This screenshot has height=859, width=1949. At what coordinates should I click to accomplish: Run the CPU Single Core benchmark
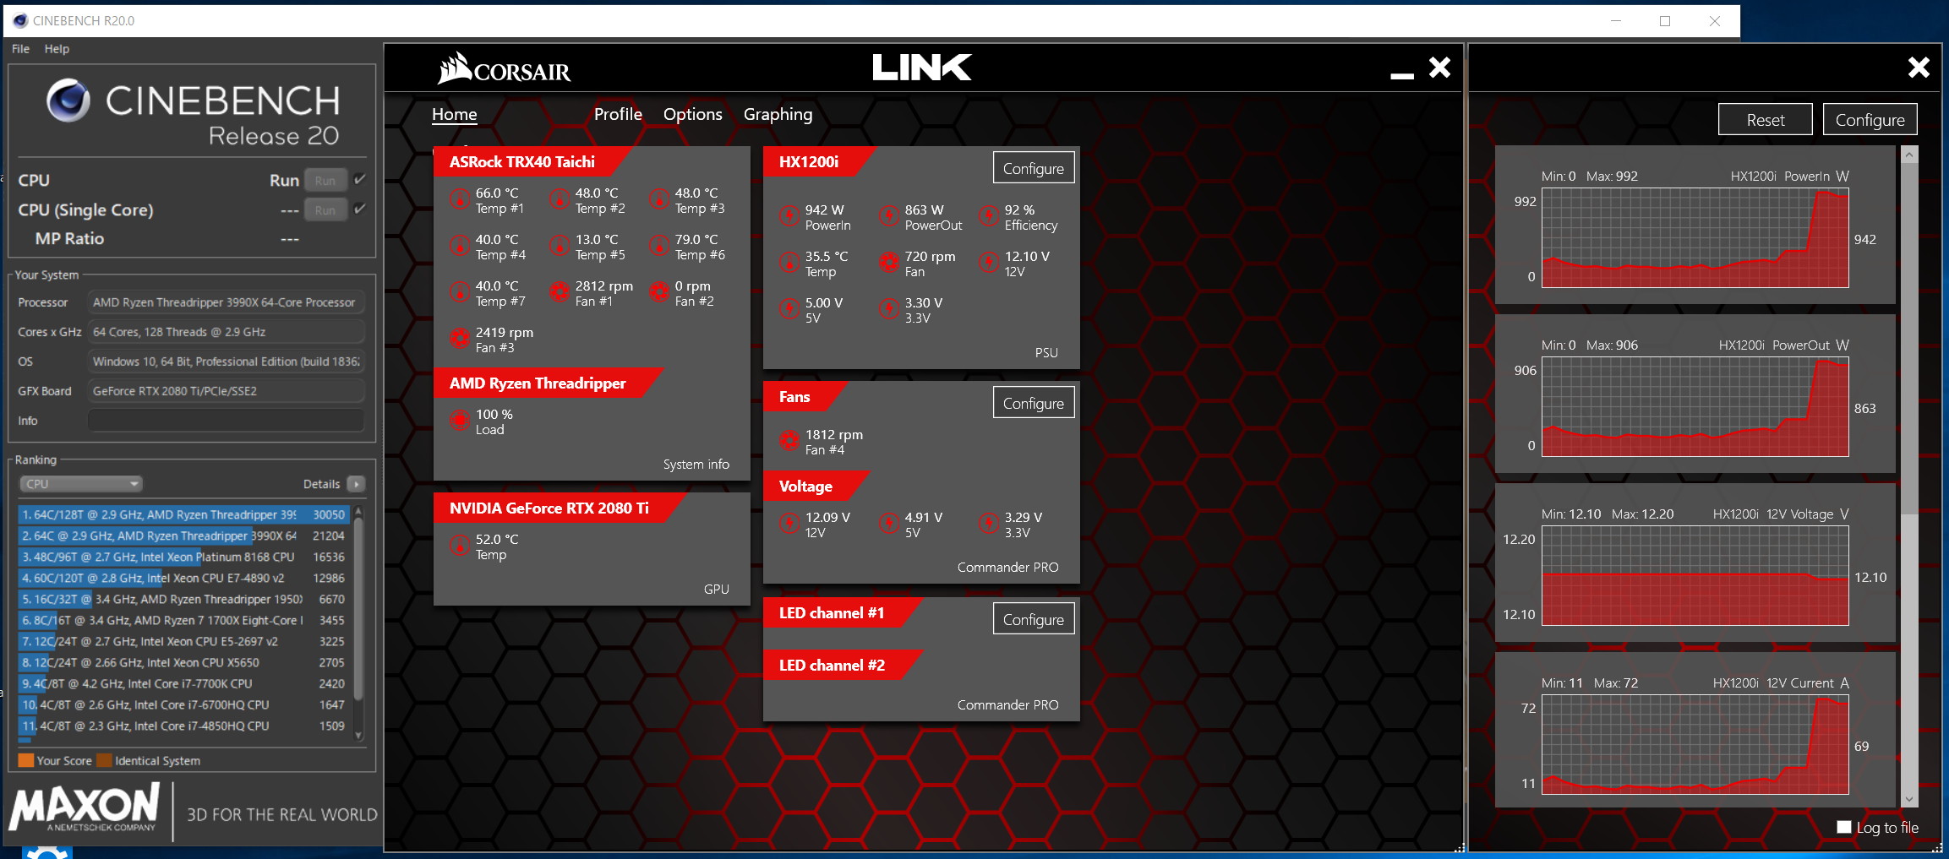click(325, 210)
